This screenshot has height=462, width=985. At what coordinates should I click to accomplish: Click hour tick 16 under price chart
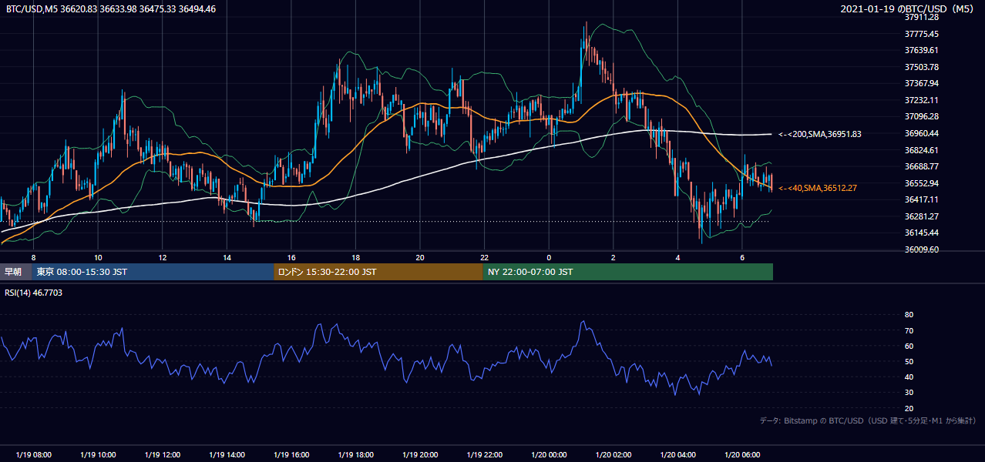coord(291,256)
